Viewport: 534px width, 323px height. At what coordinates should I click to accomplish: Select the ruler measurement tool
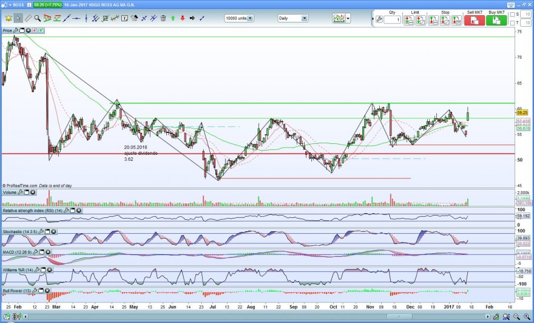[x=28, y=18]
